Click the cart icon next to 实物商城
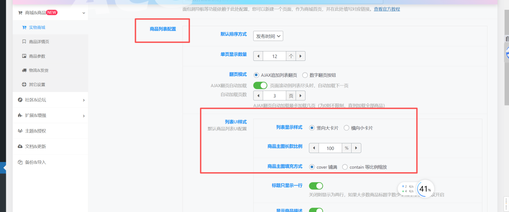Viewport: 509px width, 212px height. pos(24,28)
